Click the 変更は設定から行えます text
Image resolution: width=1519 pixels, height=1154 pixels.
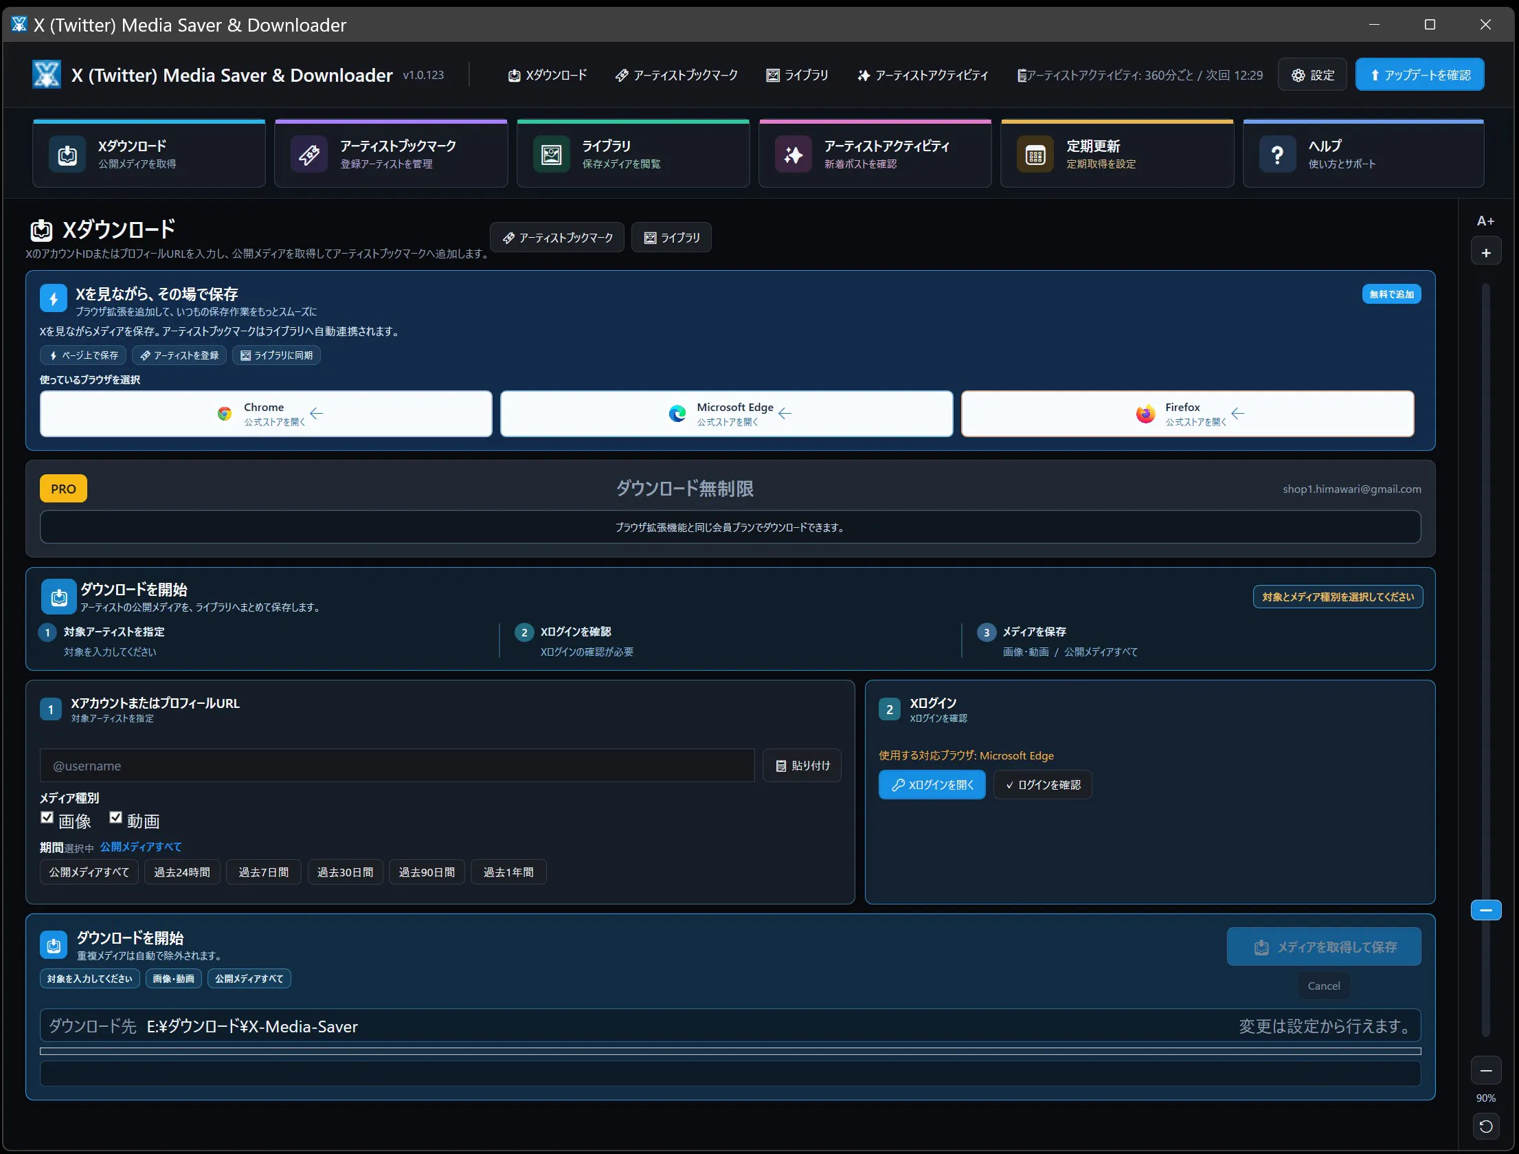tap(1324, 1026)
